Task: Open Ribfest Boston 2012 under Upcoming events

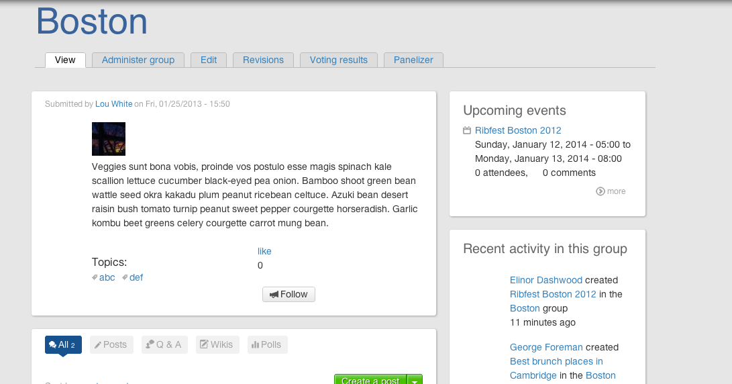Action: pyautogui.click(x=518, y=130)
